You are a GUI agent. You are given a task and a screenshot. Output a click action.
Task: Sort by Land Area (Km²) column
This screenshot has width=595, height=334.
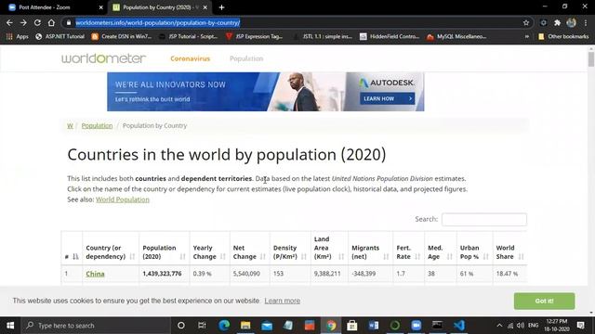point(329,248)
